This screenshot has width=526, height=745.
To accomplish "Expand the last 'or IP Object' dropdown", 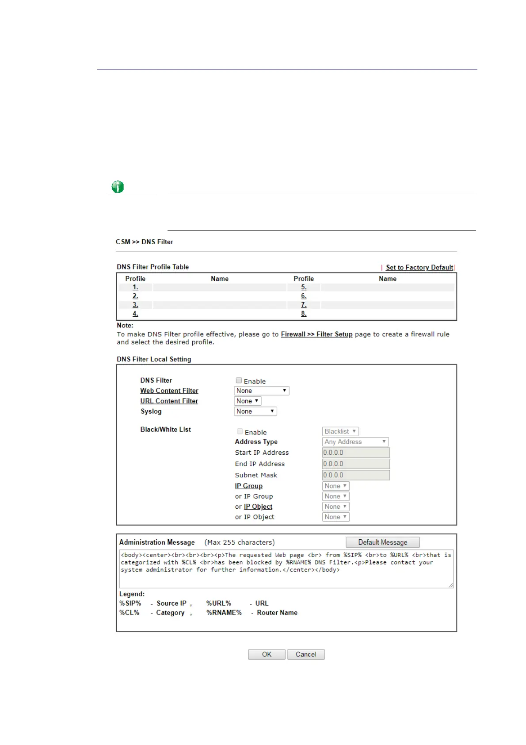I will point(336,517).
